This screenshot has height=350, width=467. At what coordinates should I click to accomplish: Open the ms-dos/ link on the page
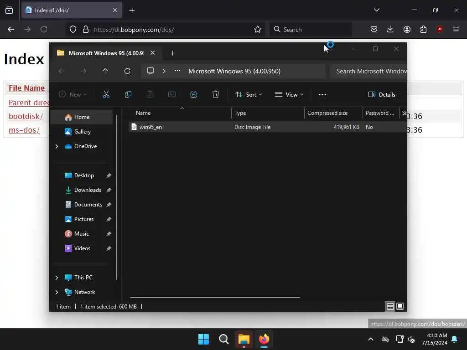click(x=24, y=130)
